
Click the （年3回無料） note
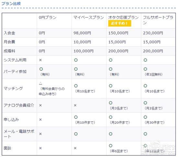tap(153, 74)
